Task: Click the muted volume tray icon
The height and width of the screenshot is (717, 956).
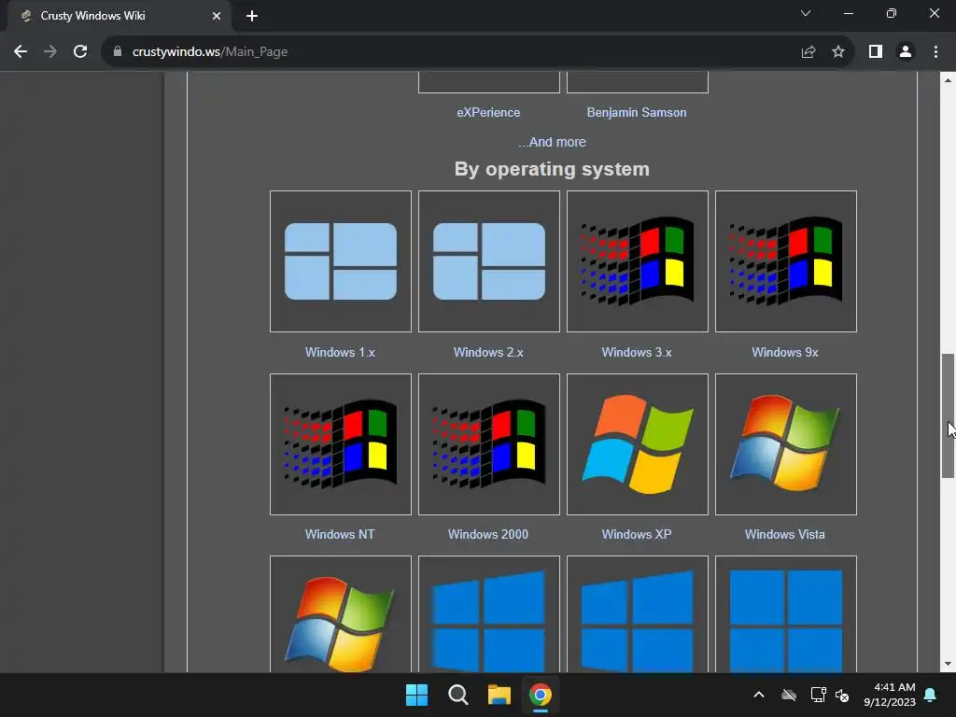Action: coord(842,695)
